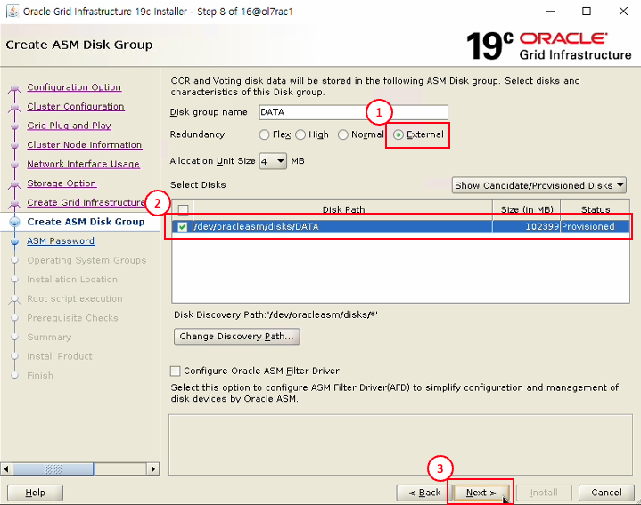Open the Allocation Unit Size dropdown
The height and width of the screenshot is (505, 641).
tap(273, 161)
